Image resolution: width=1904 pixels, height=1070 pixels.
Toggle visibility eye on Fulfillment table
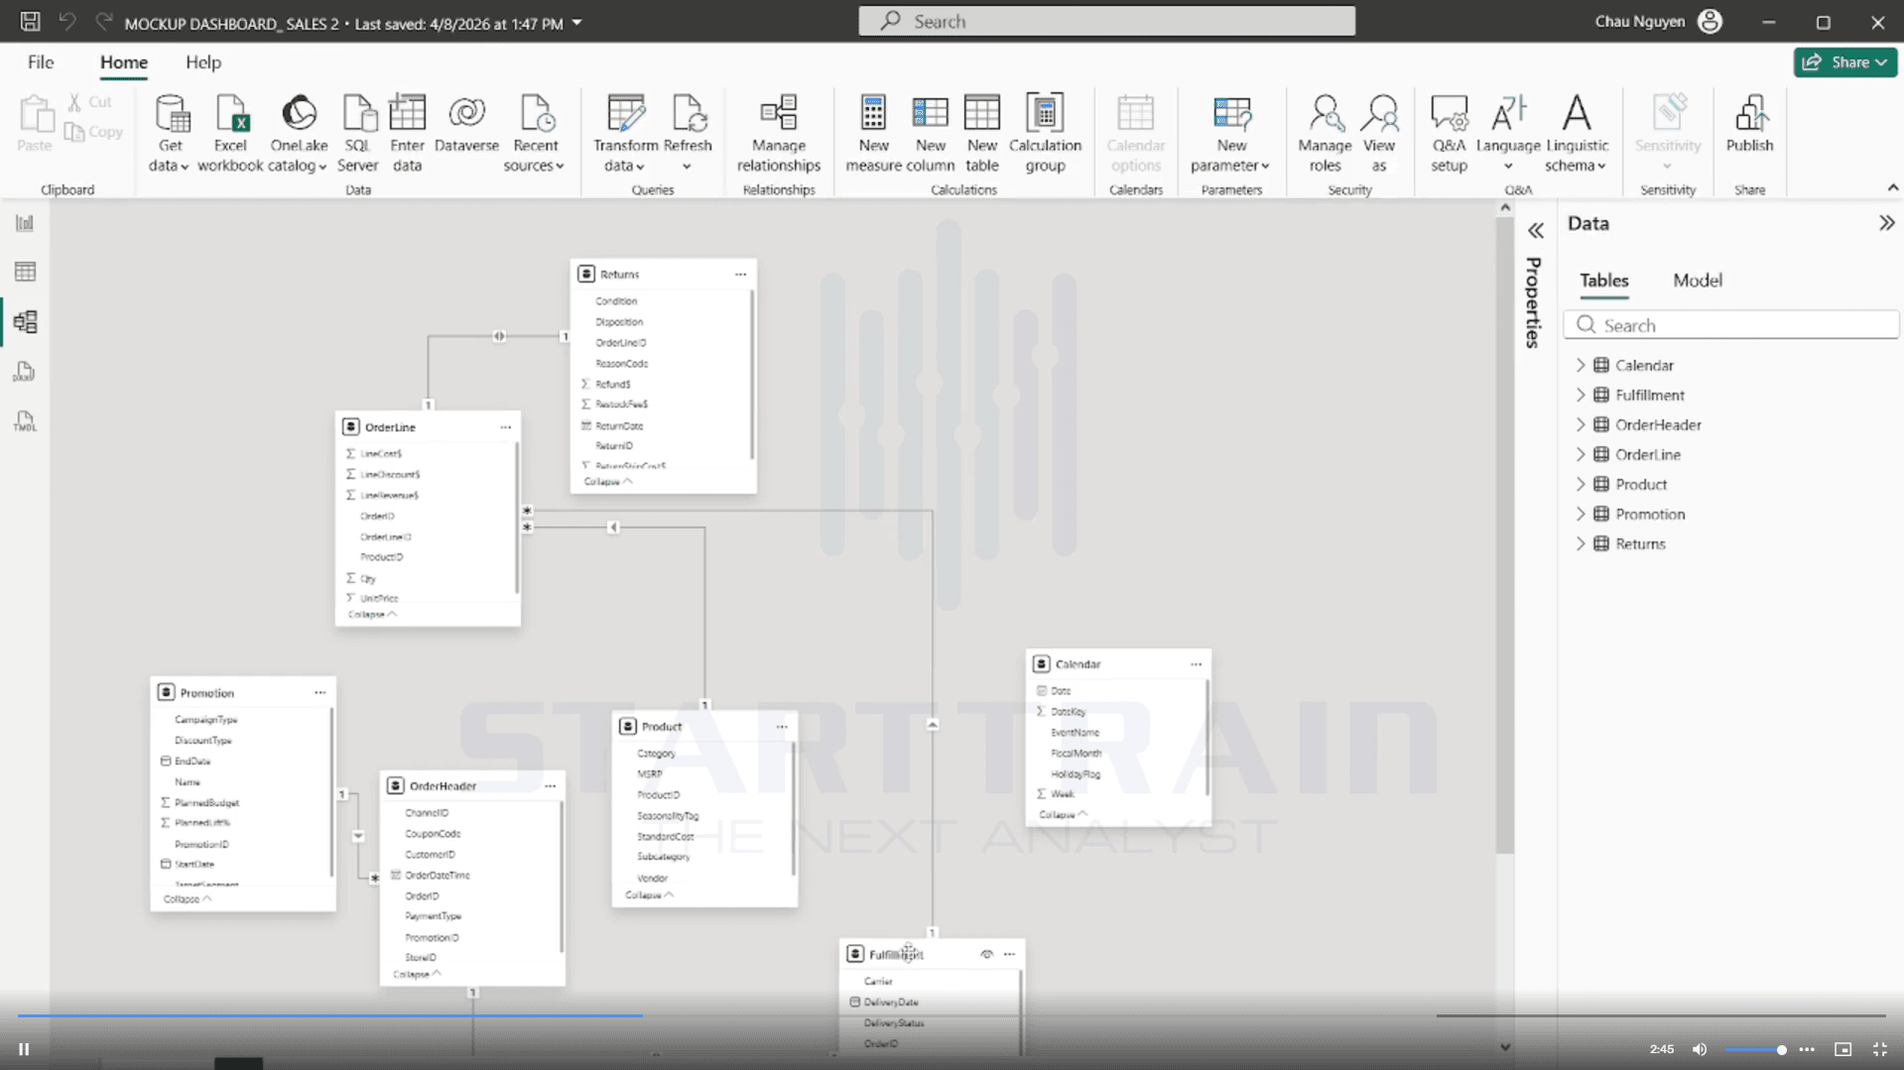(x=986, y=954)
